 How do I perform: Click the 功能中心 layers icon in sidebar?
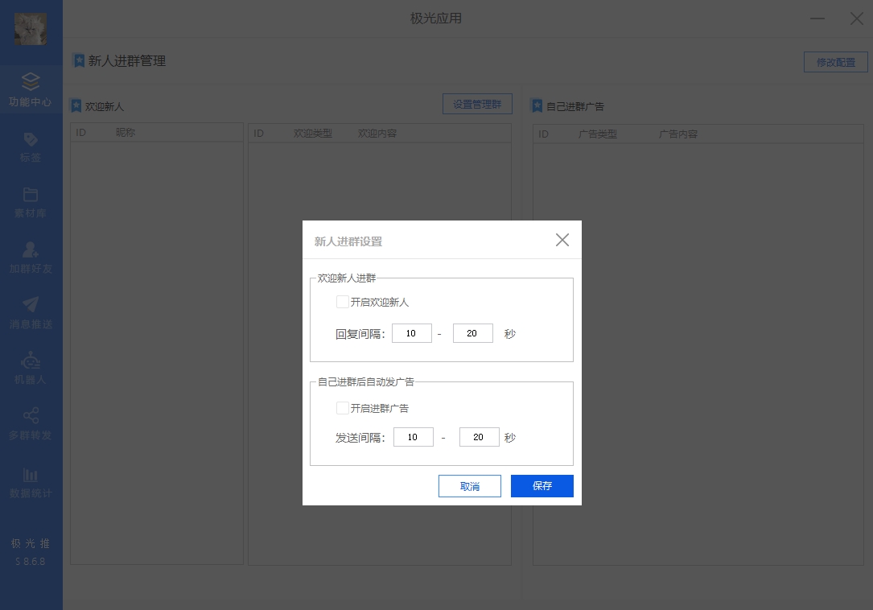click(x=31, y=82)
